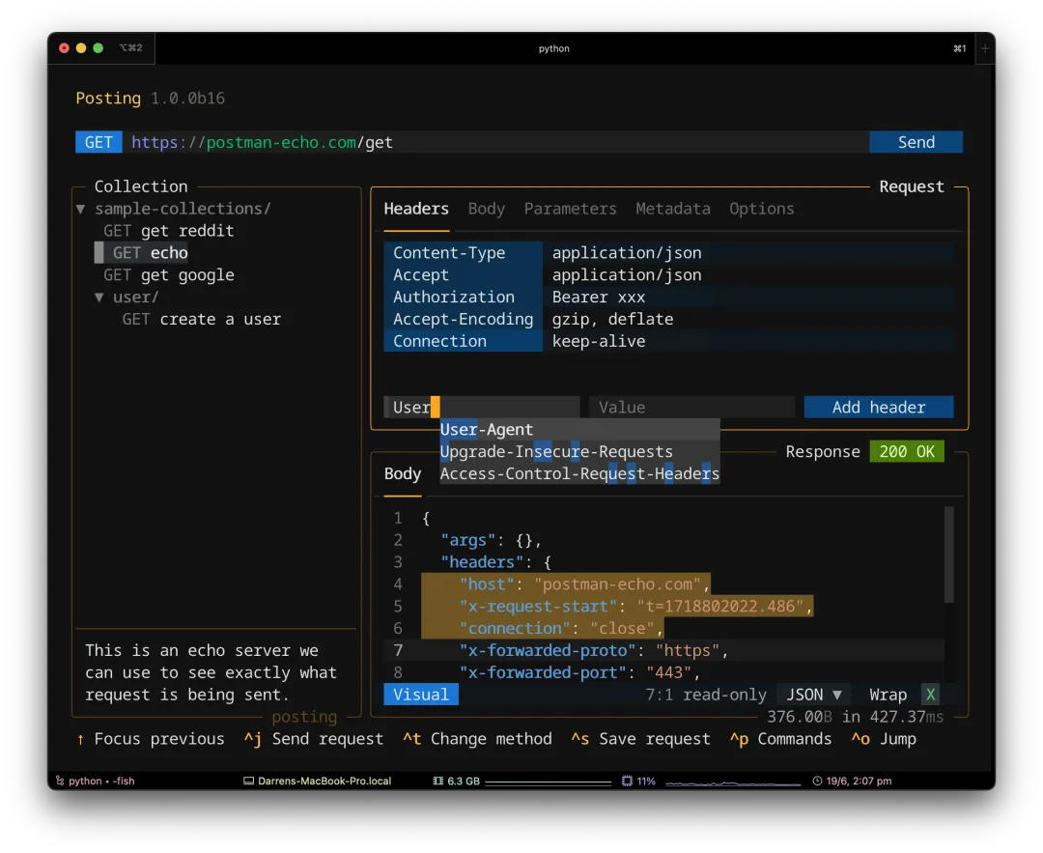
Task: Click the new tab plus icon
Action: (985, 48)
